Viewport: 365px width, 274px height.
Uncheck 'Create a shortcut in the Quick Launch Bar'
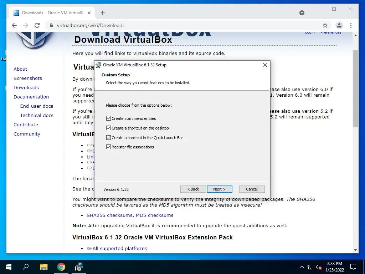click(x=108, y=137)
